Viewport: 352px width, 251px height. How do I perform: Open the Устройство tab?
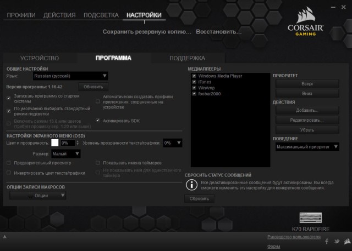coord(40,58)
